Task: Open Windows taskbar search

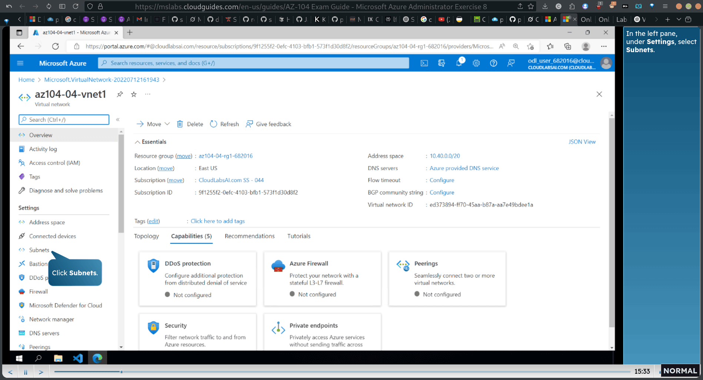Action: [38, 358]
